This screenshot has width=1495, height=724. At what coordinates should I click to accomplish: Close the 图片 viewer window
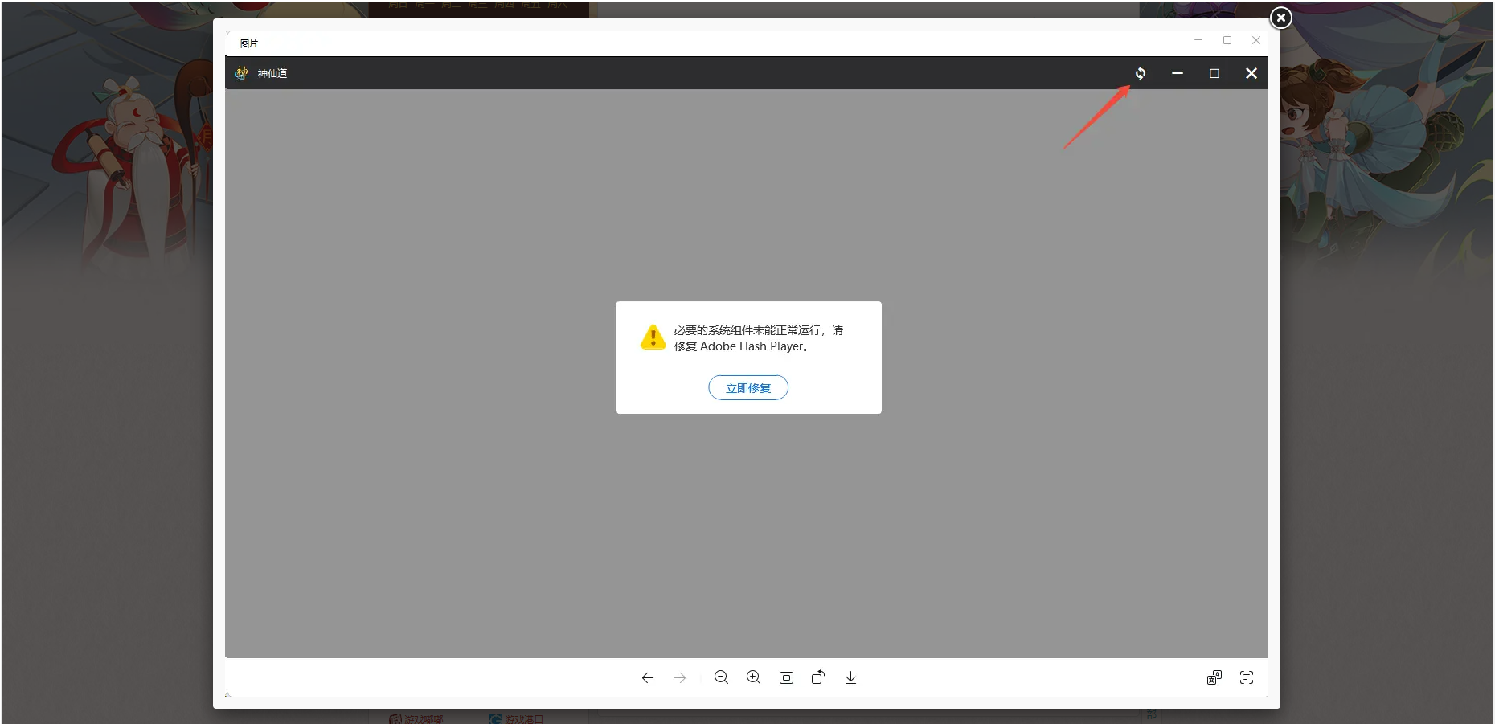point(1255,40)
